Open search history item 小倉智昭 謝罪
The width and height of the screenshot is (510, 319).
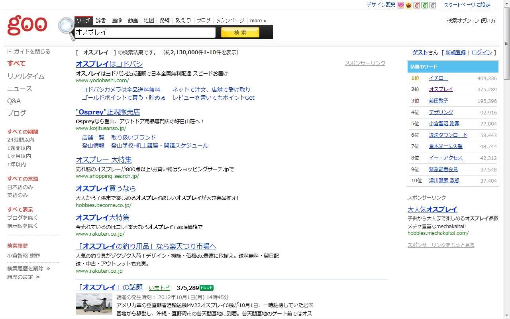click(24, 256)
